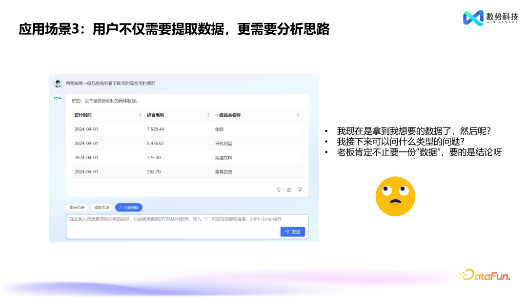Open the 指标市场 tab

point(77,207)
